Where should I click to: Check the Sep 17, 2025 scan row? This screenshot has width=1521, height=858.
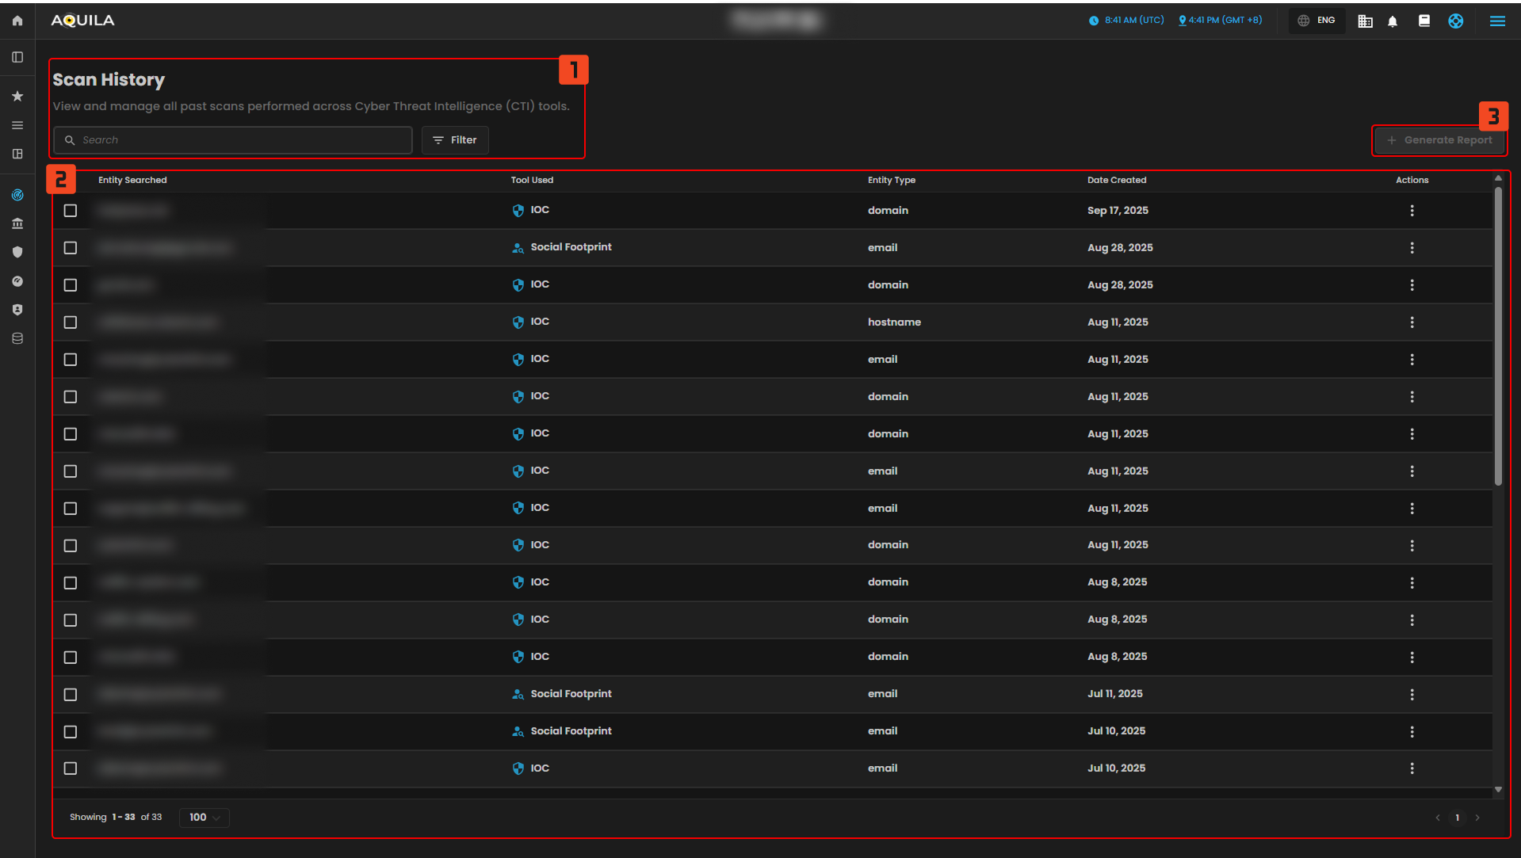[x=71, y=211]
